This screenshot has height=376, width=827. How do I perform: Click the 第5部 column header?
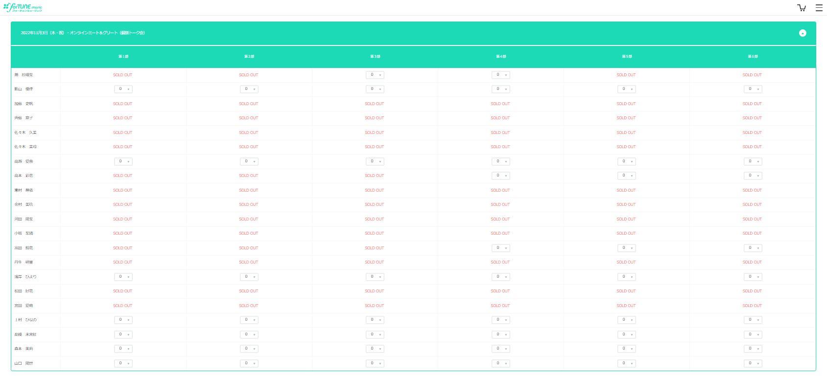tap(627, 57)
